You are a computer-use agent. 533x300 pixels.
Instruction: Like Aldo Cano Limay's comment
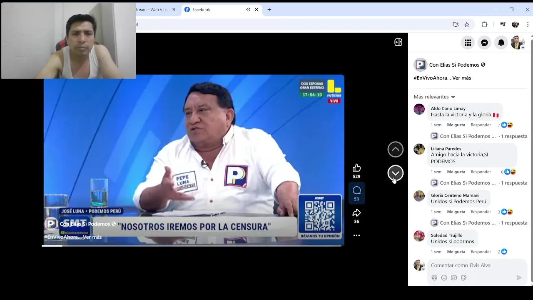point(456,125)
